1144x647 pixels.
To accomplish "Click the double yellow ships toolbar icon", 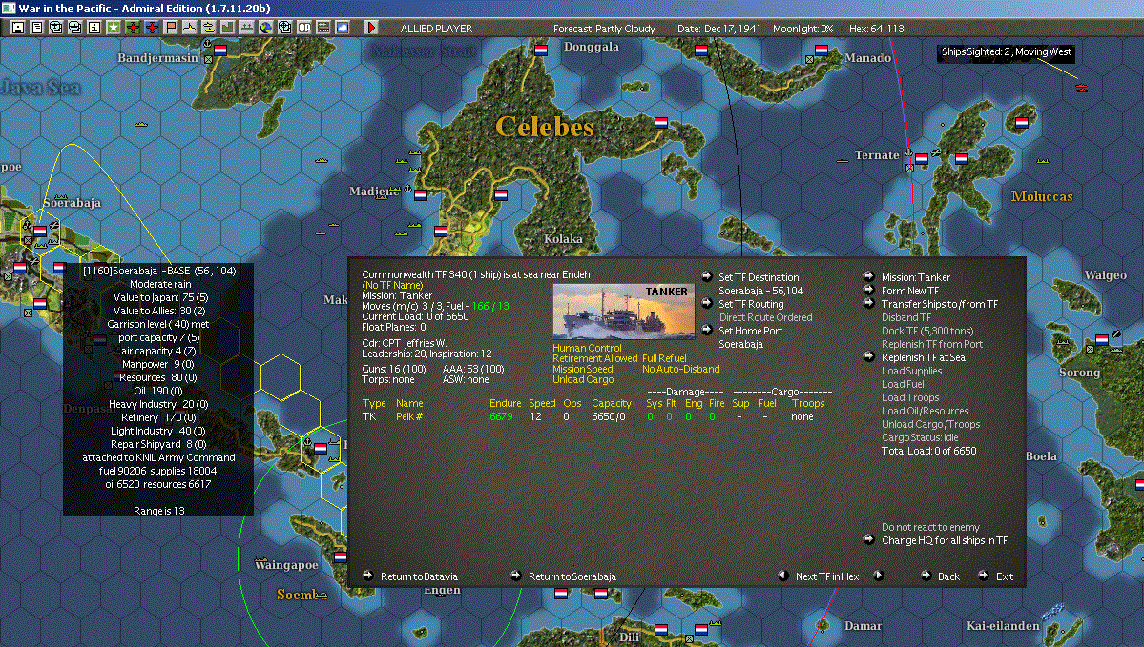I will tap(209, 28).
